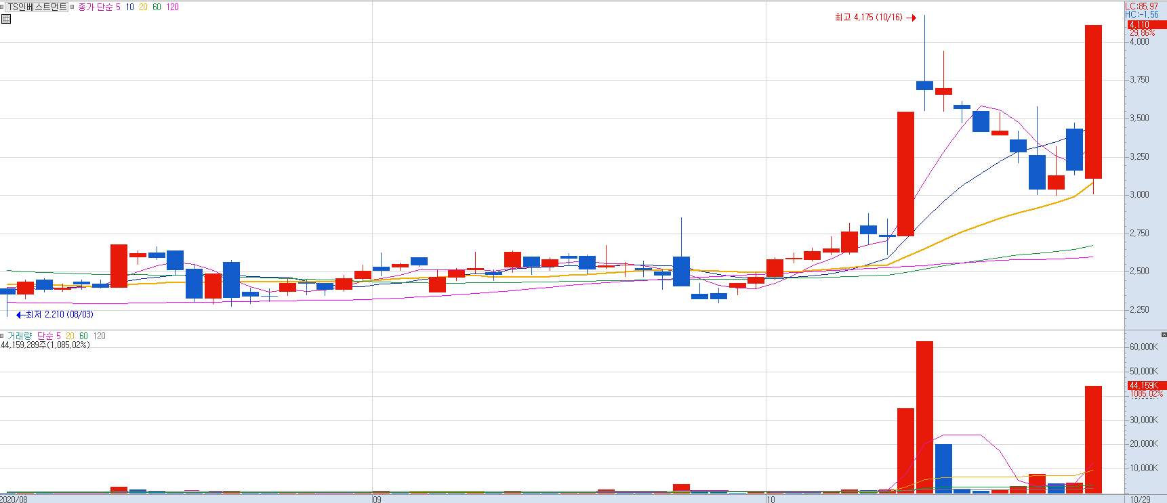
Task: Click the 최저 2,210 (08/03) low marker
Action: click(x=55, y=315)
